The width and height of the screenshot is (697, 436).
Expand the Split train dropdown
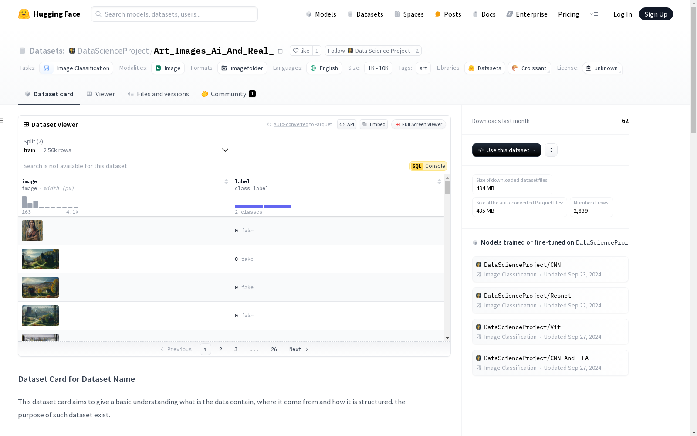(126, 146)
